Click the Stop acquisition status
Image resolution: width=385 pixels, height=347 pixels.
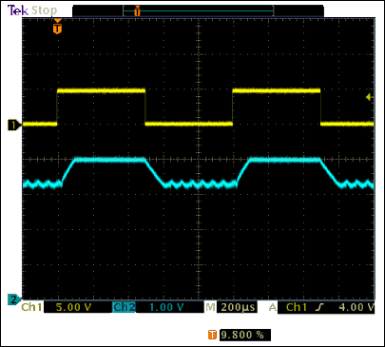(x=44, y=10)
